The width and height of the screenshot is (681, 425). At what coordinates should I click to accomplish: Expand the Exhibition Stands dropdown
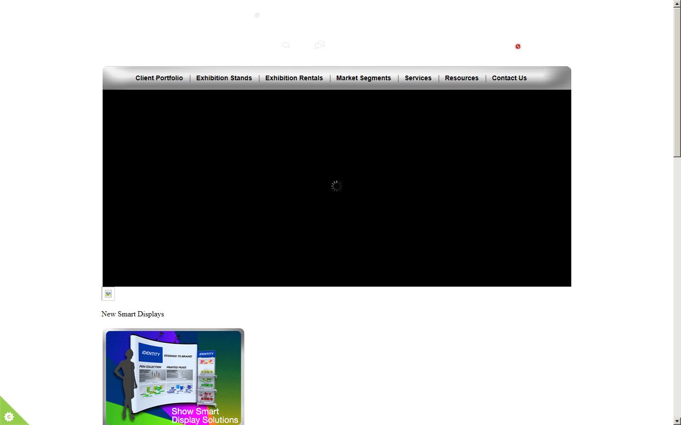point(224,78)
